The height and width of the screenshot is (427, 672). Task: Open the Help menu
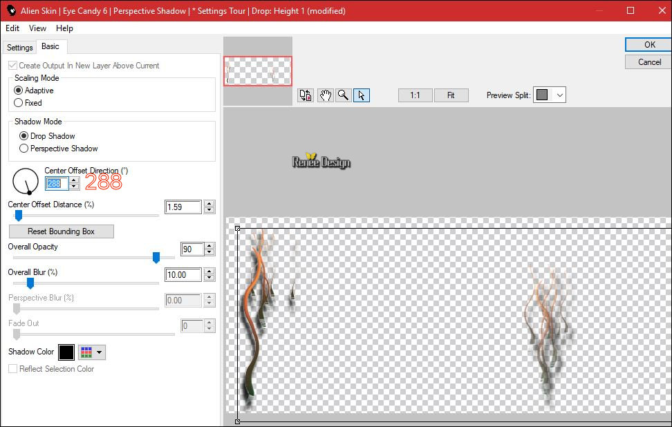[65, 28]
